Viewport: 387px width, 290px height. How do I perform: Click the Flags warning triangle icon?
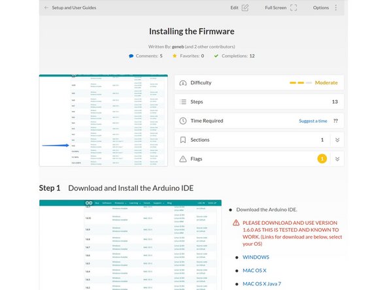[x=183, y=159]
